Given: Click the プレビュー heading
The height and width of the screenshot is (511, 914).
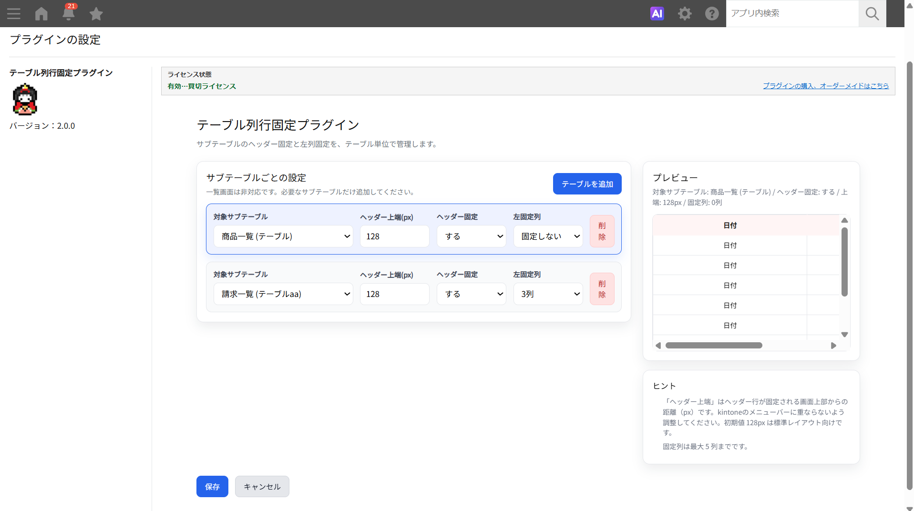Looking at the screenshot, I should click(x=675, y=178).
